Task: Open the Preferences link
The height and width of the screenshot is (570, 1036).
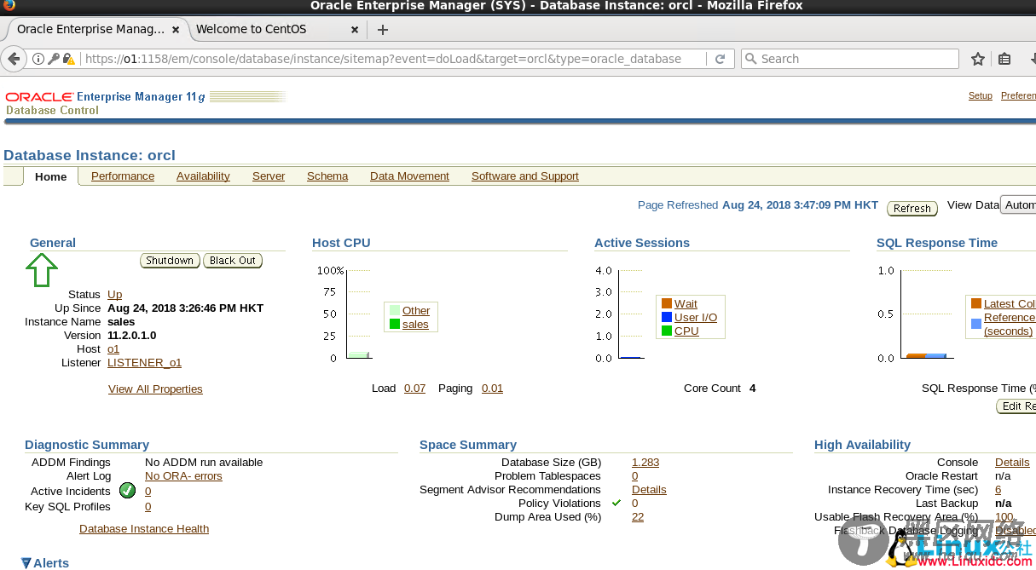Action: click(1018, 96)
